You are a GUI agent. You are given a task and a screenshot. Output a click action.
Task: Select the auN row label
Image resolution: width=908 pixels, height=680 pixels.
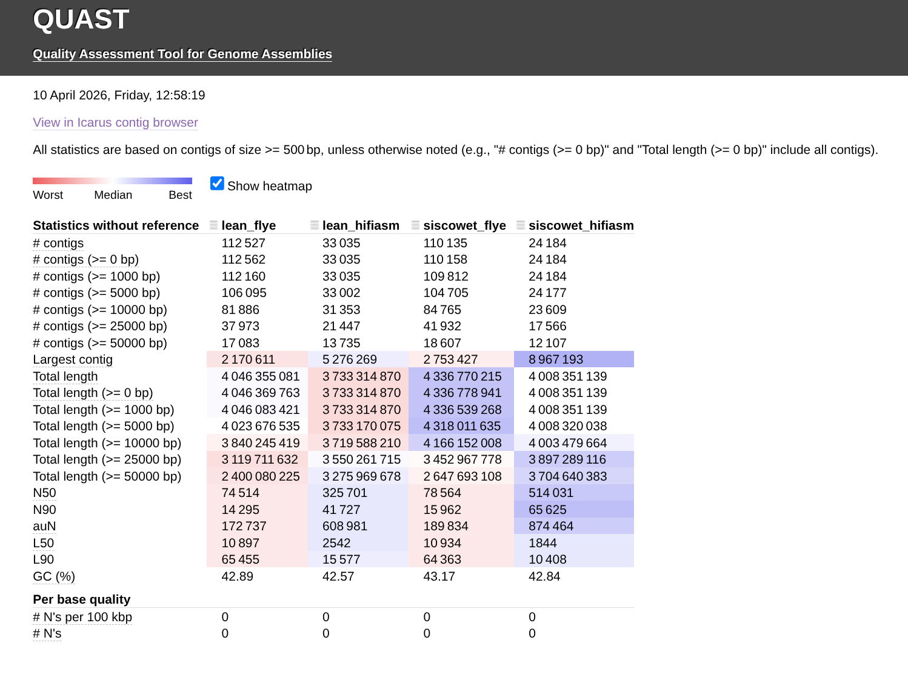(x=44, y=527)
